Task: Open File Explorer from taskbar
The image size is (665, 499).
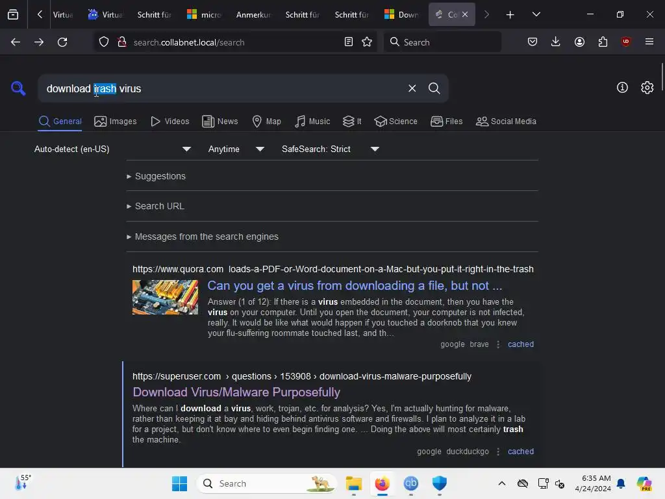Action: (353, 483)
